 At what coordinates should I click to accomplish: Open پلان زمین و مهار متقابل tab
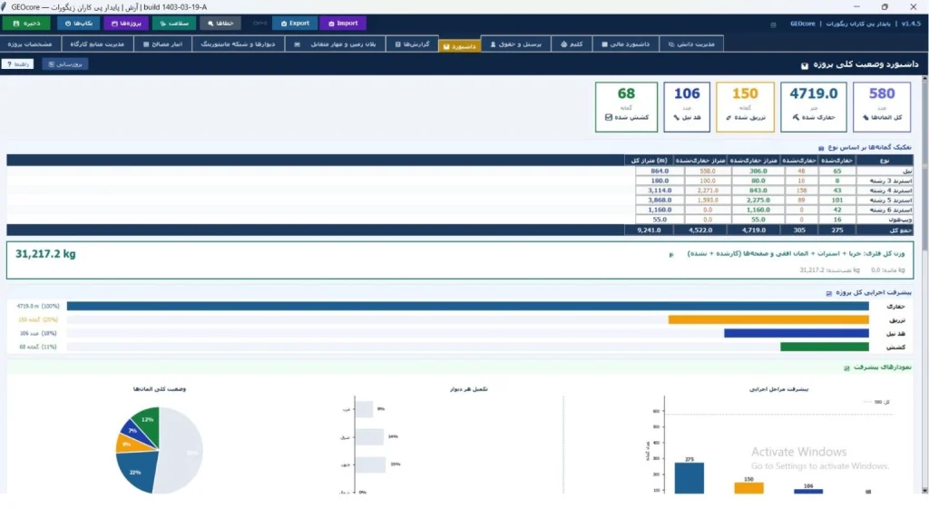coord(336,44)
